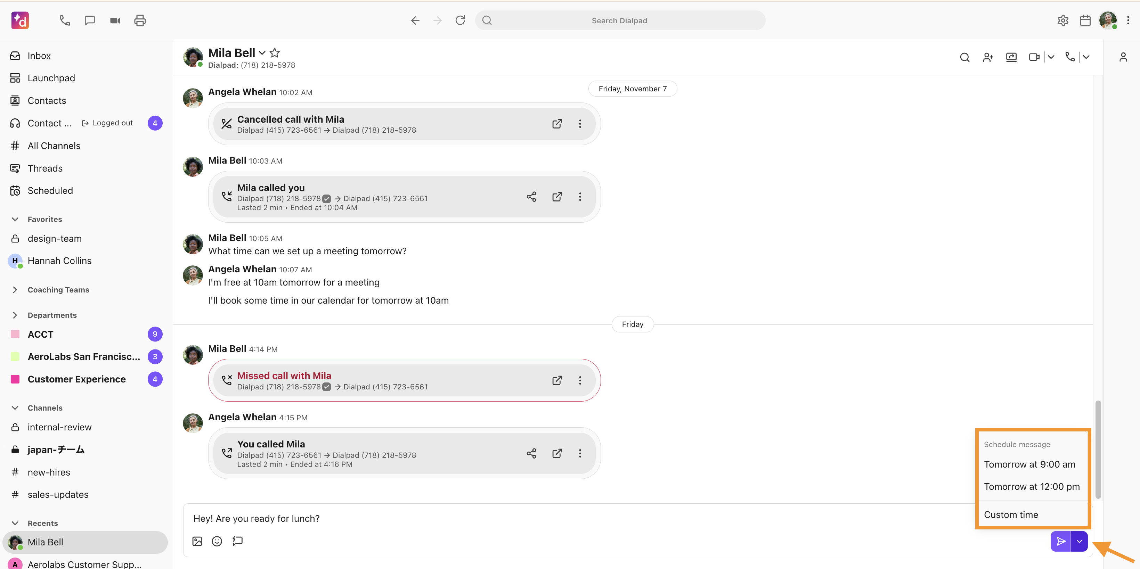Call Mila Bell with the phone icon
The height and width of the screenshot is (569, 1140).
(1070, 57)
